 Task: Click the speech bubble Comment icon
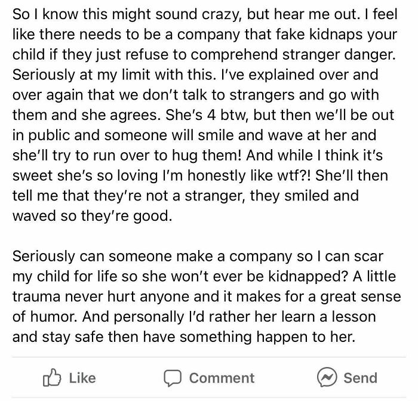pyautogui.click(x=174, y=378)
